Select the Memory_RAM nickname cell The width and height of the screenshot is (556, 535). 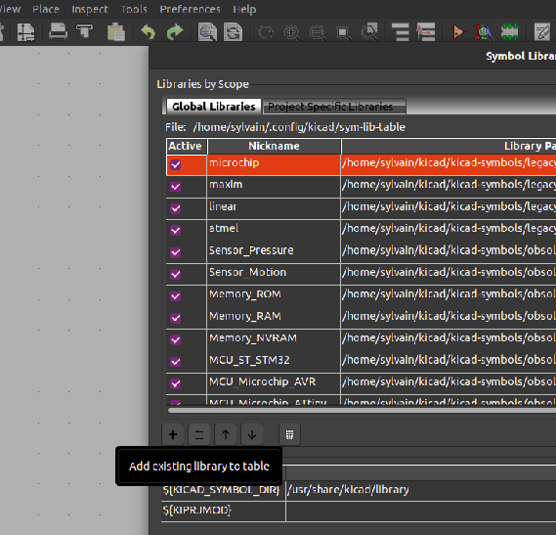[274, 318]
